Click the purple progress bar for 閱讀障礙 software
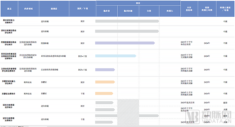The width and height of the screenshot is (235, 127). tap(125, 43)
